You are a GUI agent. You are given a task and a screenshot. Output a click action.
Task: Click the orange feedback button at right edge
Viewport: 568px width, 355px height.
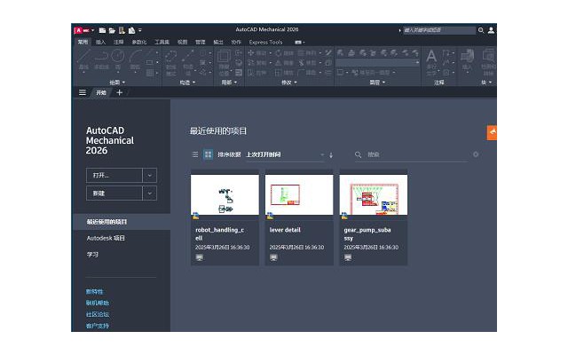click(x=492, y=132)
